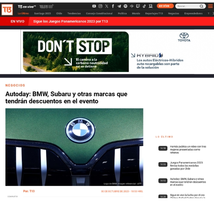Open the Spotify icon

[125, 6]
